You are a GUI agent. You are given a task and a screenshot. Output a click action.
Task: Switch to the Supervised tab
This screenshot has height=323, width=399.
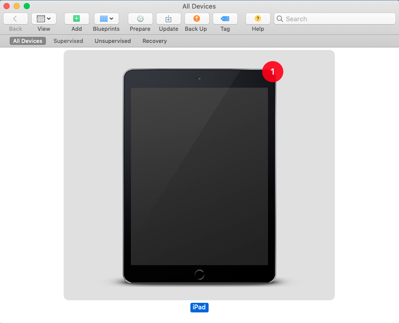click(x=68, y=41)
